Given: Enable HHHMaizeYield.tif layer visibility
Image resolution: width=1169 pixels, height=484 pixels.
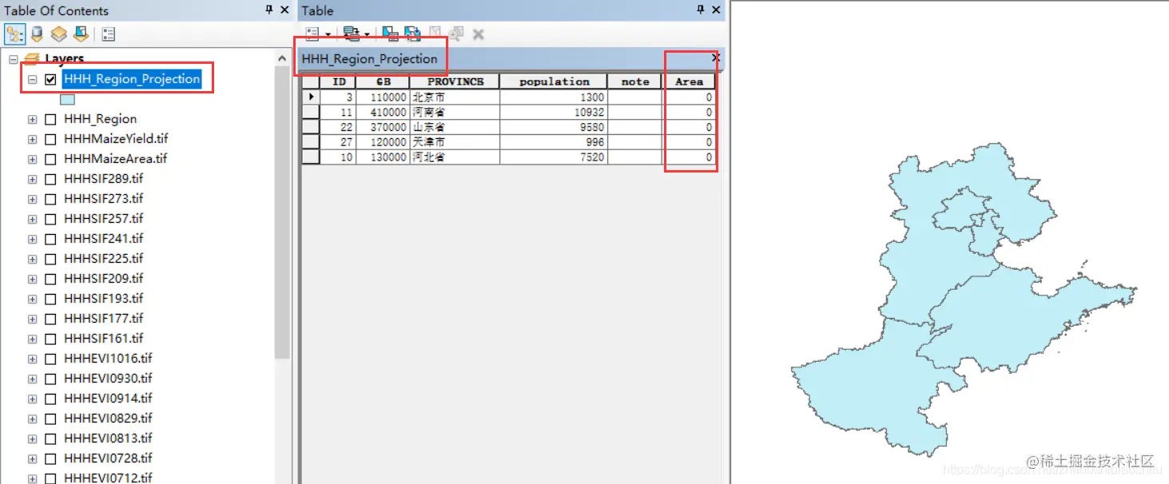Looking at the screenshot, I should pos(50,139).
